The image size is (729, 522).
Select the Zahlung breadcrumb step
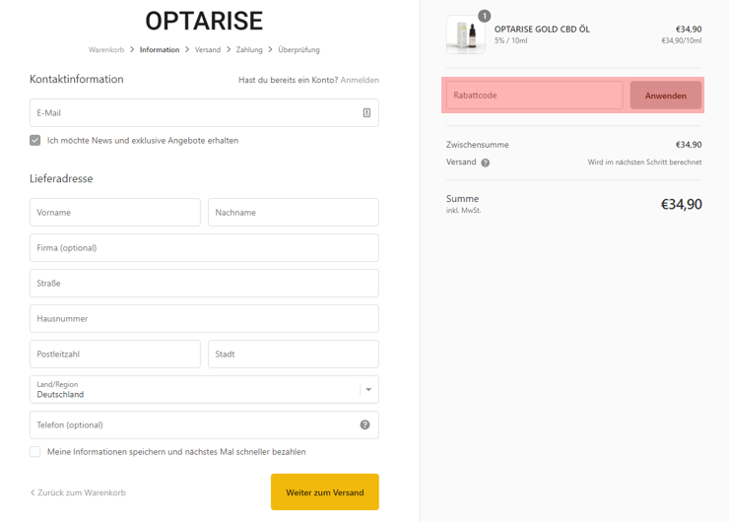click(x=249, y=49)
